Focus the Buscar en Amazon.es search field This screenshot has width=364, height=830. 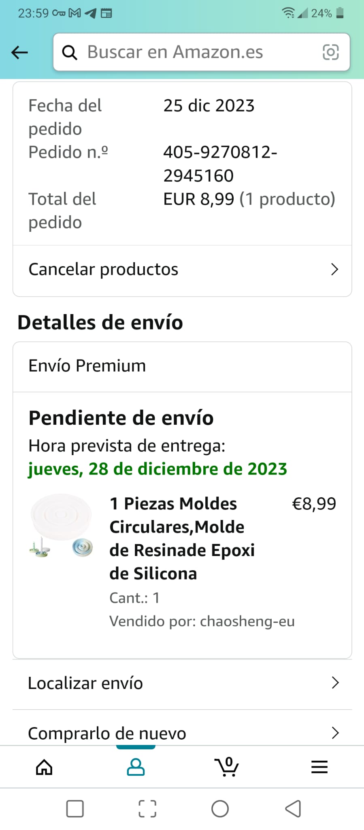pos(194,52)
